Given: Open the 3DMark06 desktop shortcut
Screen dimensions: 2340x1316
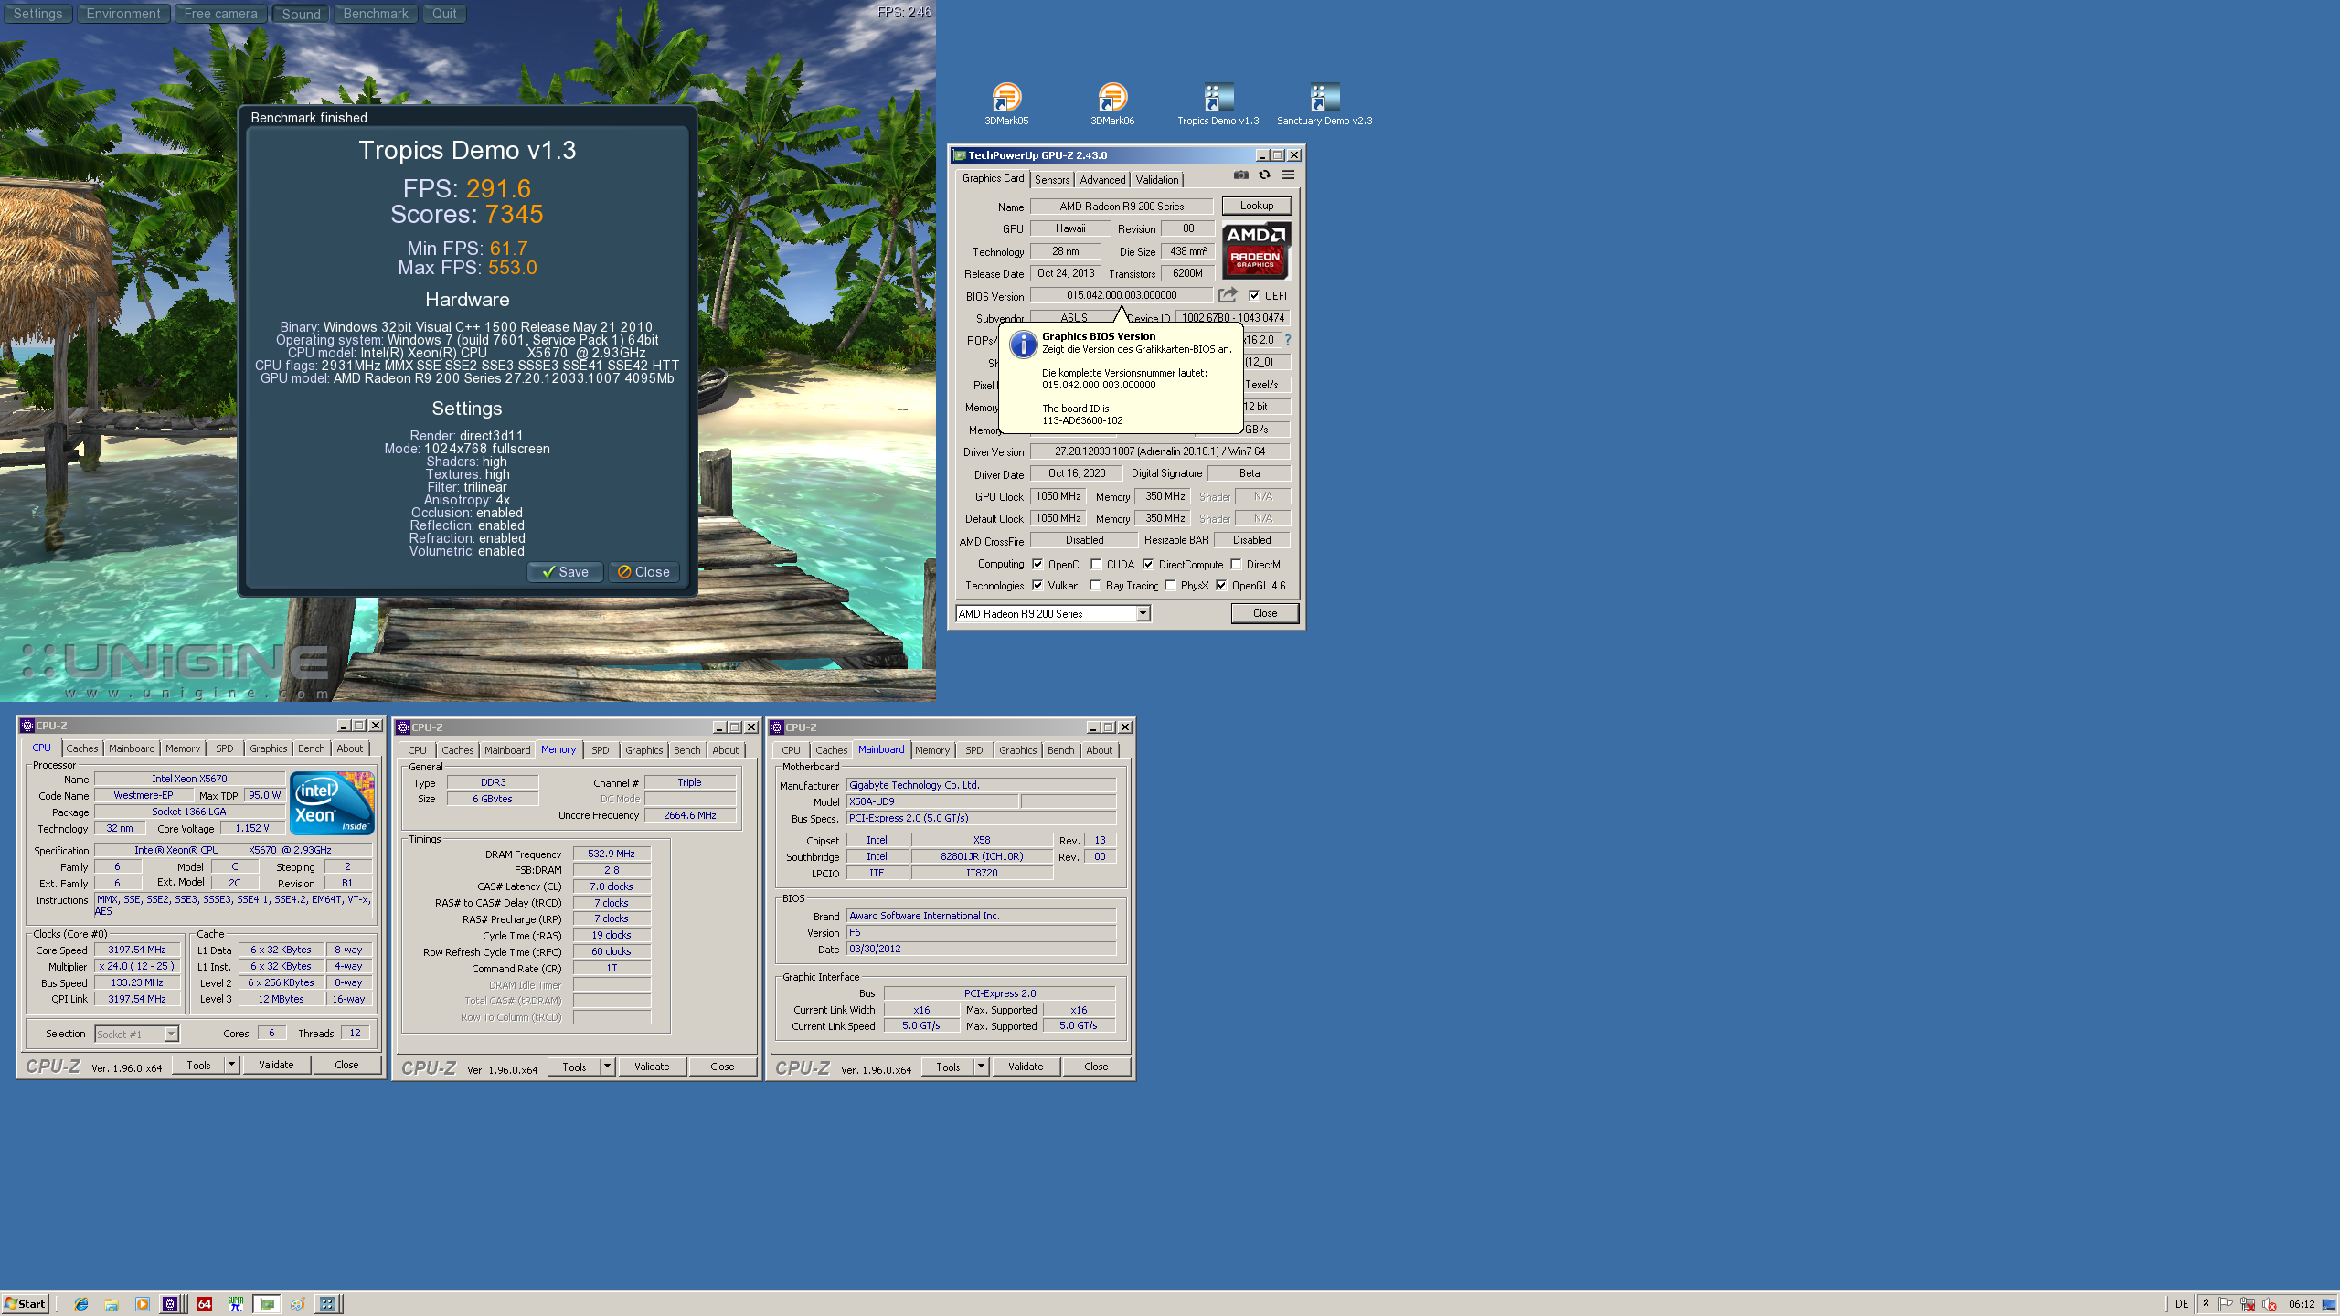Looking at the screenshot, I should (x=1111, y=97).
